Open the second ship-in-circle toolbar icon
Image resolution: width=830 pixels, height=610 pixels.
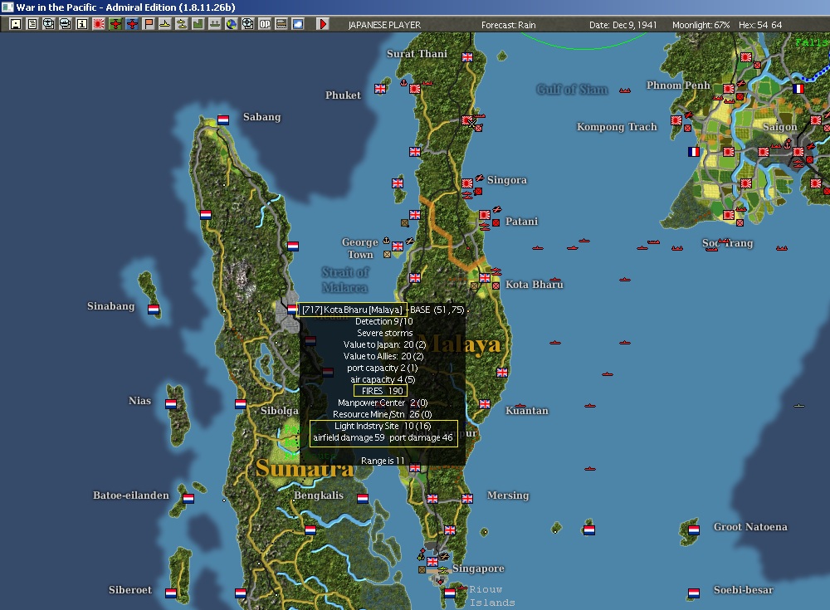point(65,24)
